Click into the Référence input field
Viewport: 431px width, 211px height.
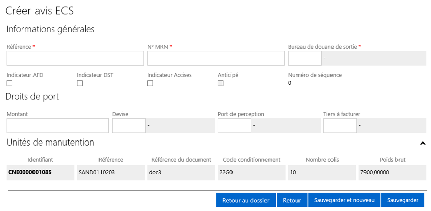coord(75,58)
